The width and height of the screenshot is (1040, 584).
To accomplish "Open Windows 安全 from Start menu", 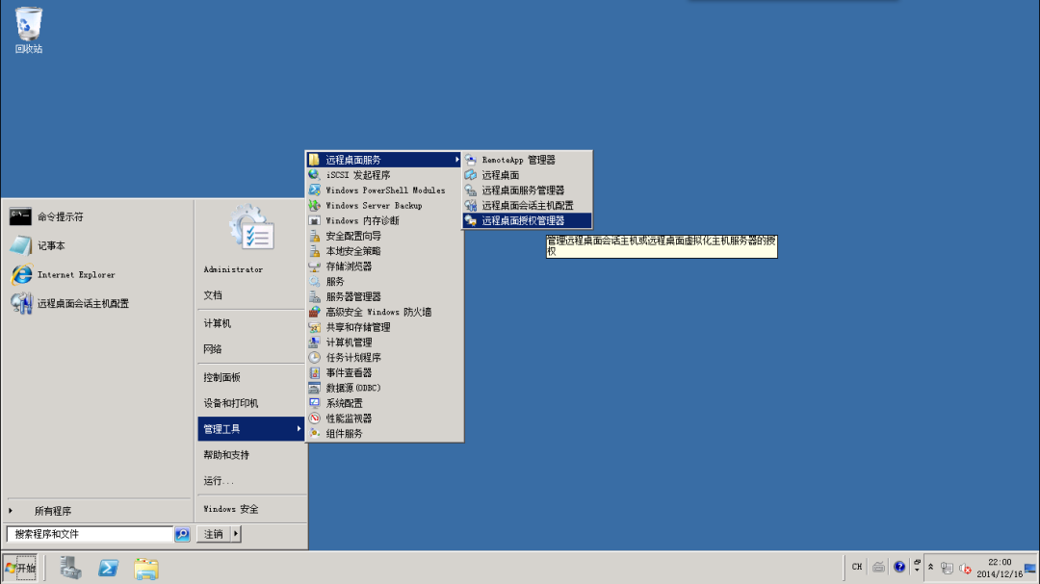I will pyautogui.click(x=250, y=509).
